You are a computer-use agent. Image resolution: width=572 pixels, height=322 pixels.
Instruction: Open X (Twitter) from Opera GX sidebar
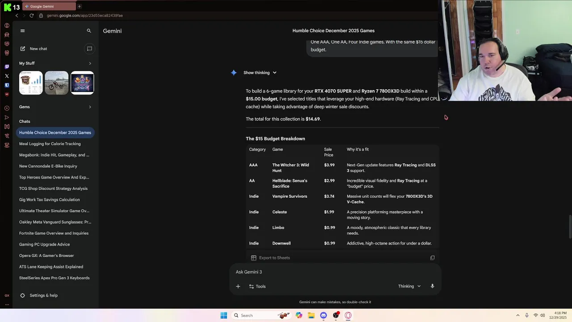7,76
